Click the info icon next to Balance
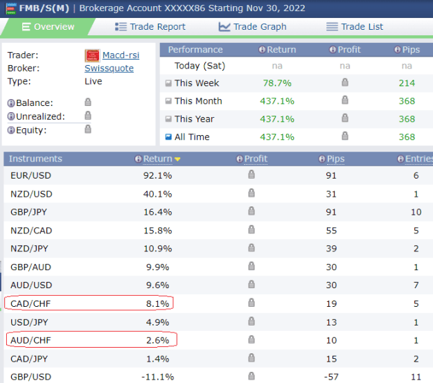 (x=11, y=103)
